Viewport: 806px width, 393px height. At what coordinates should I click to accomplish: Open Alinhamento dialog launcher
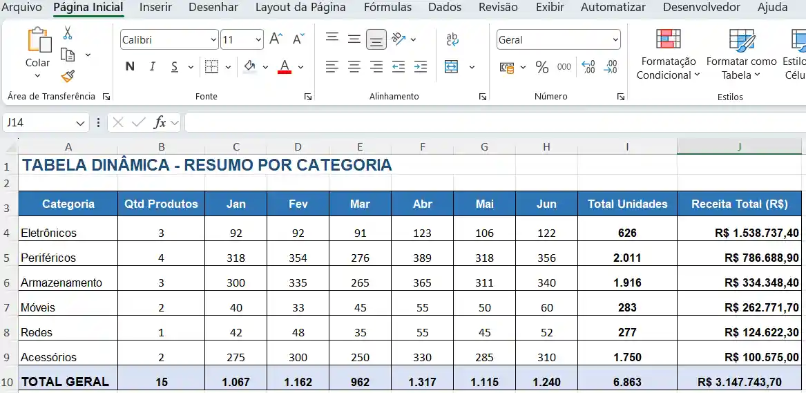(483, 97)
